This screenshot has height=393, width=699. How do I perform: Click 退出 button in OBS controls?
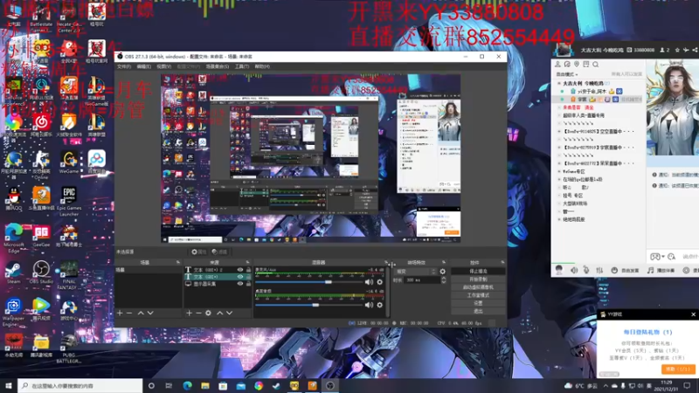pyautogui.click(x=478, y=312)
